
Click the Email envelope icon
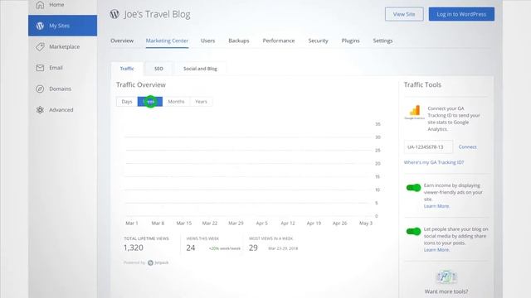pos(40,68)
